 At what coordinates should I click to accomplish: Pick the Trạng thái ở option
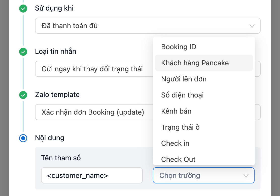coord(180,127)
